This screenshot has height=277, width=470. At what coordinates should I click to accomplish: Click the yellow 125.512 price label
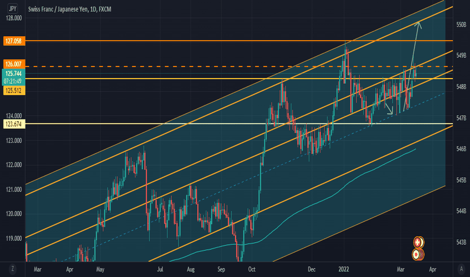click(14, 91)
